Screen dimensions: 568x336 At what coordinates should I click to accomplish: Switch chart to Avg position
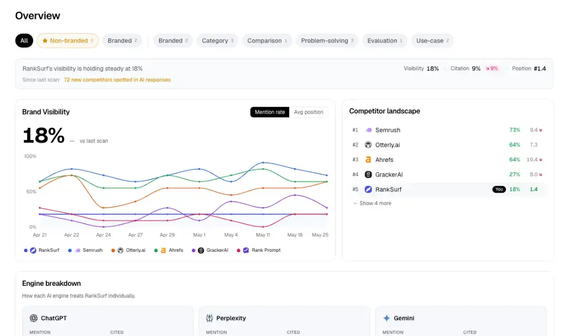tap(309, 112)
